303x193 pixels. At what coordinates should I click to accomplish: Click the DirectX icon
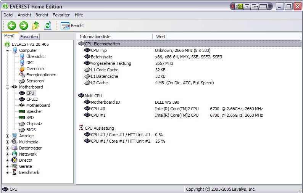[x=15, y=160]
